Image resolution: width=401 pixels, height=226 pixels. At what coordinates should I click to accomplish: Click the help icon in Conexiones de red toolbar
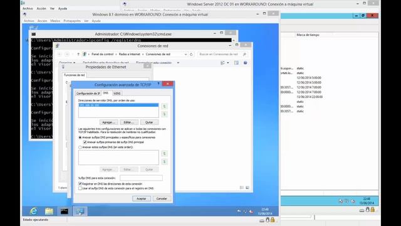coord(245,63)
